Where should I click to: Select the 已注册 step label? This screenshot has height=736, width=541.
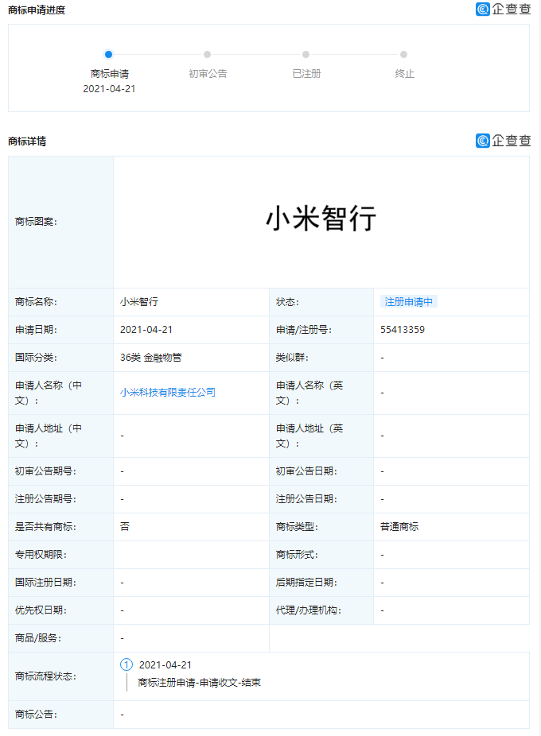click(x=306, y=74)
